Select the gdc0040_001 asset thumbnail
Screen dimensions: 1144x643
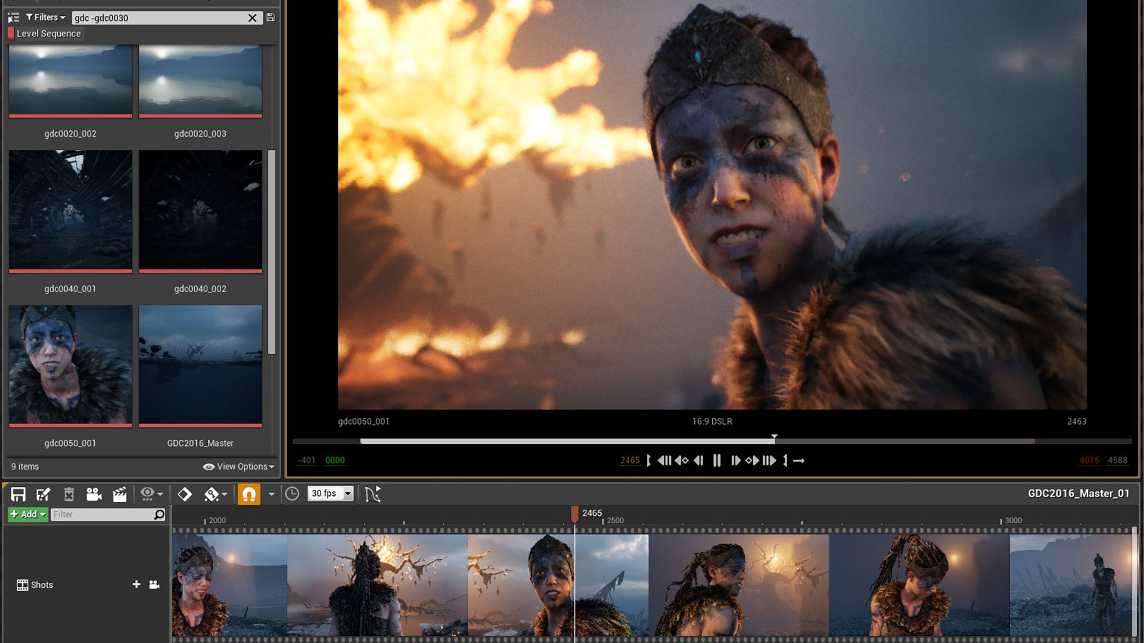(70, 211)
